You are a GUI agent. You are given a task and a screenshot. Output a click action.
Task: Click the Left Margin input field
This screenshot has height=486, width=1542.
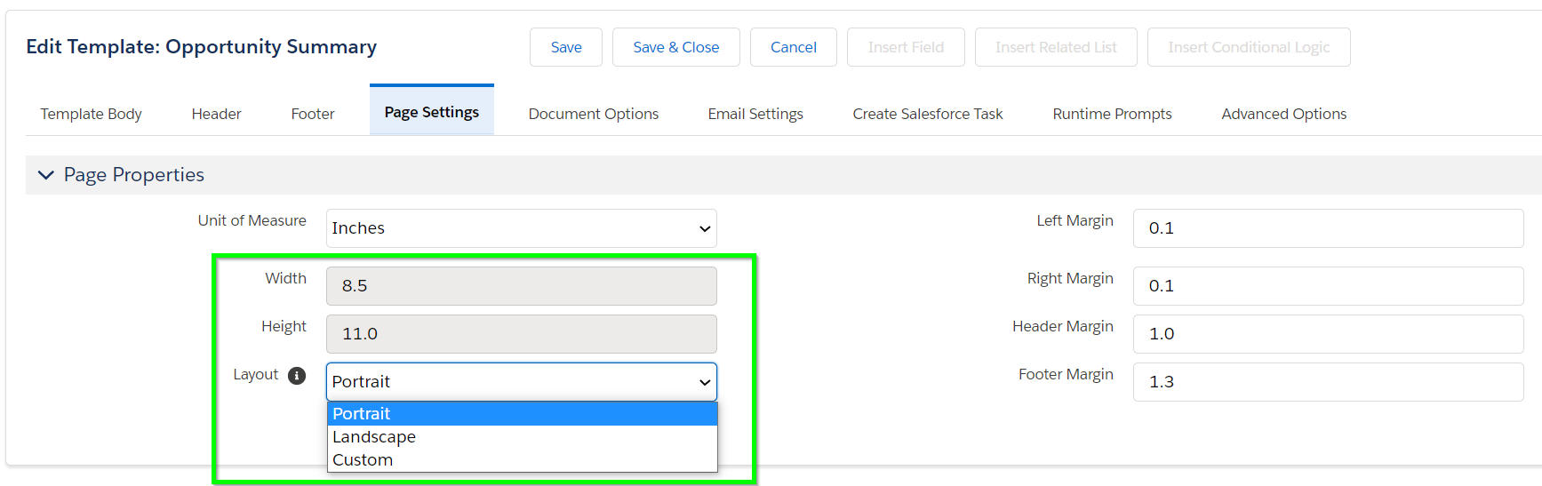point(1329,228)
